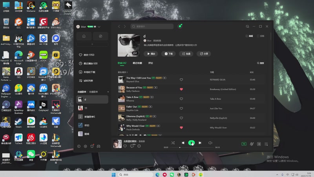Click the playback progress bar
314x177 pixels.
[x=192, y=147]
